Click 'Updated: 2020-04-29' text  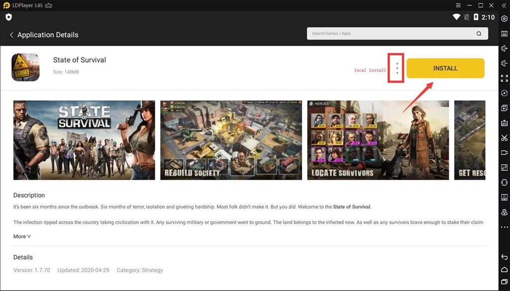tap(83, 270)
